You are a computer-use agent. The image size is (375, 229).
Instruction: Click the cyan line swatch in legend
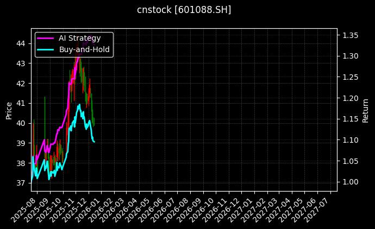45,50
